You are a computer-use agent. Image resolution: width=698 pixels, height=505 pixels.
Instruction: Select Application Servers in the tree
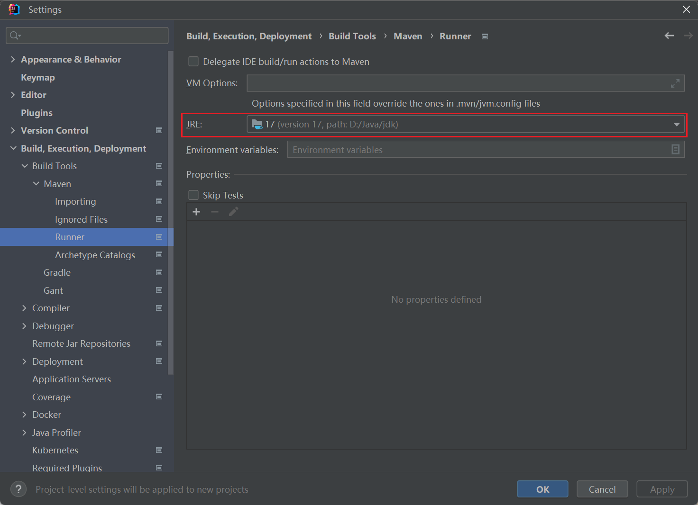pyautogui.click(x=72, y=379)
